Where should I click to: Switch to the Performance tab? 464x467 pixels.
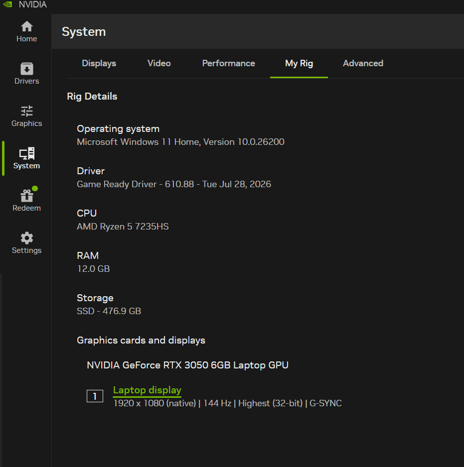(x=228, y=63)
